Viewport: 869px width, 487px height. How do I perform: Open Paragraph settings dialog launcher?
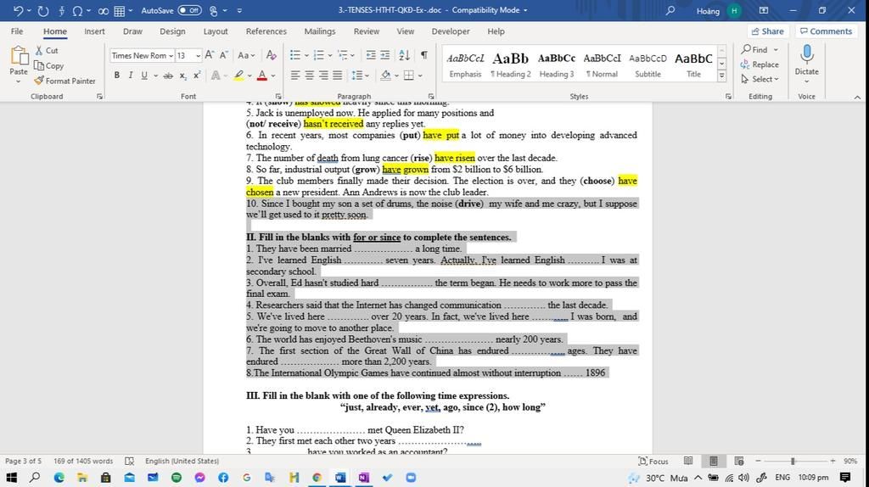pyautogui.click(x=430, y=97)
